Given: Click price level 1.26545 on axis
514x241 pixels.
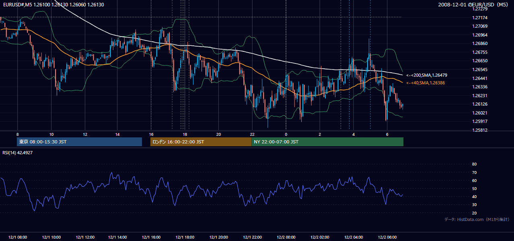Looking at the screenshot, I should 480,69.
